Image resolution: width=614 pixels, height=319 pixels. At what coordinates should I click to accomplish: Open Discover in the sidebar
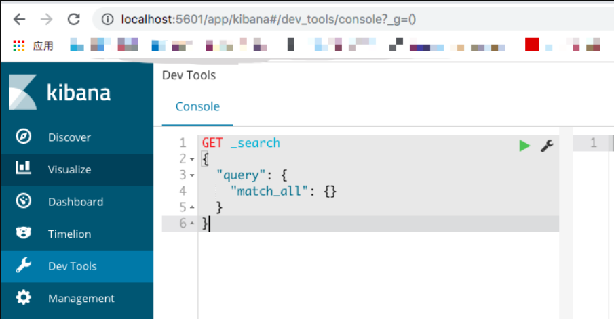coord(77,137)
